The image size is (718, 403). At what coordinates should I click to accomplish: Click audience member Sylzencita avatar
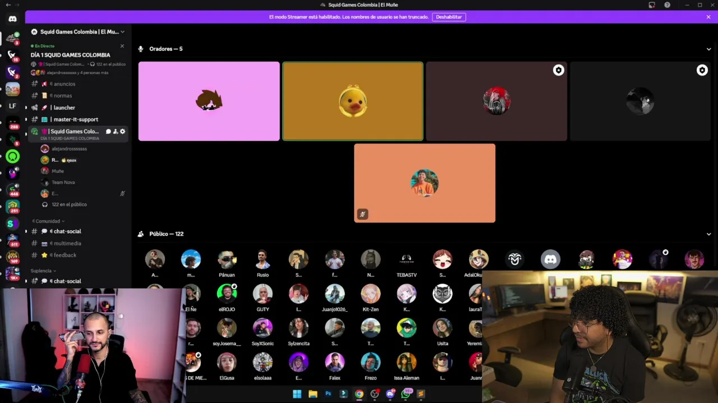[298, 327]
